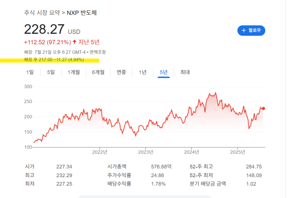Open the 주식 시장 요약 breadcrumb link

click(x=42, y=13)
